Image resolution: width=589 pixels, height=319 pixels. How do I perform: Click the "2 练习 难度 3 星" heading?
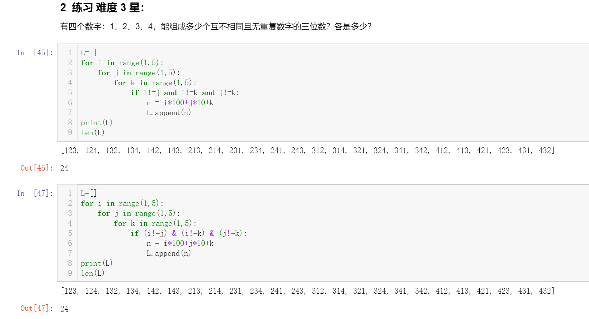tap(102, 7)
